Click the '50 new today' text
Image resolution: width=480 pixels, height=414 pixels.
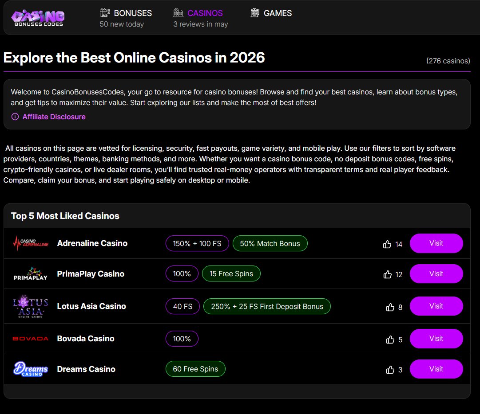[122, 24]
